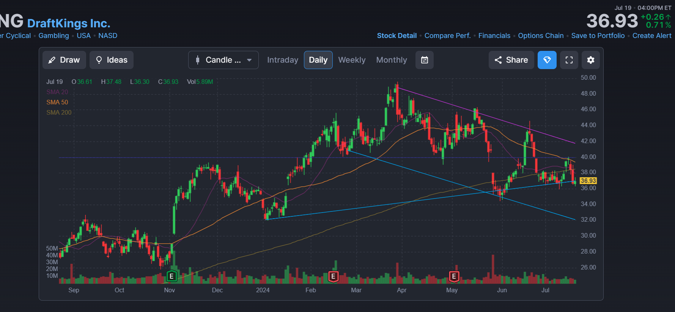Click the Gambling industry link
The image size is (675, 312).
pos(54,36)
